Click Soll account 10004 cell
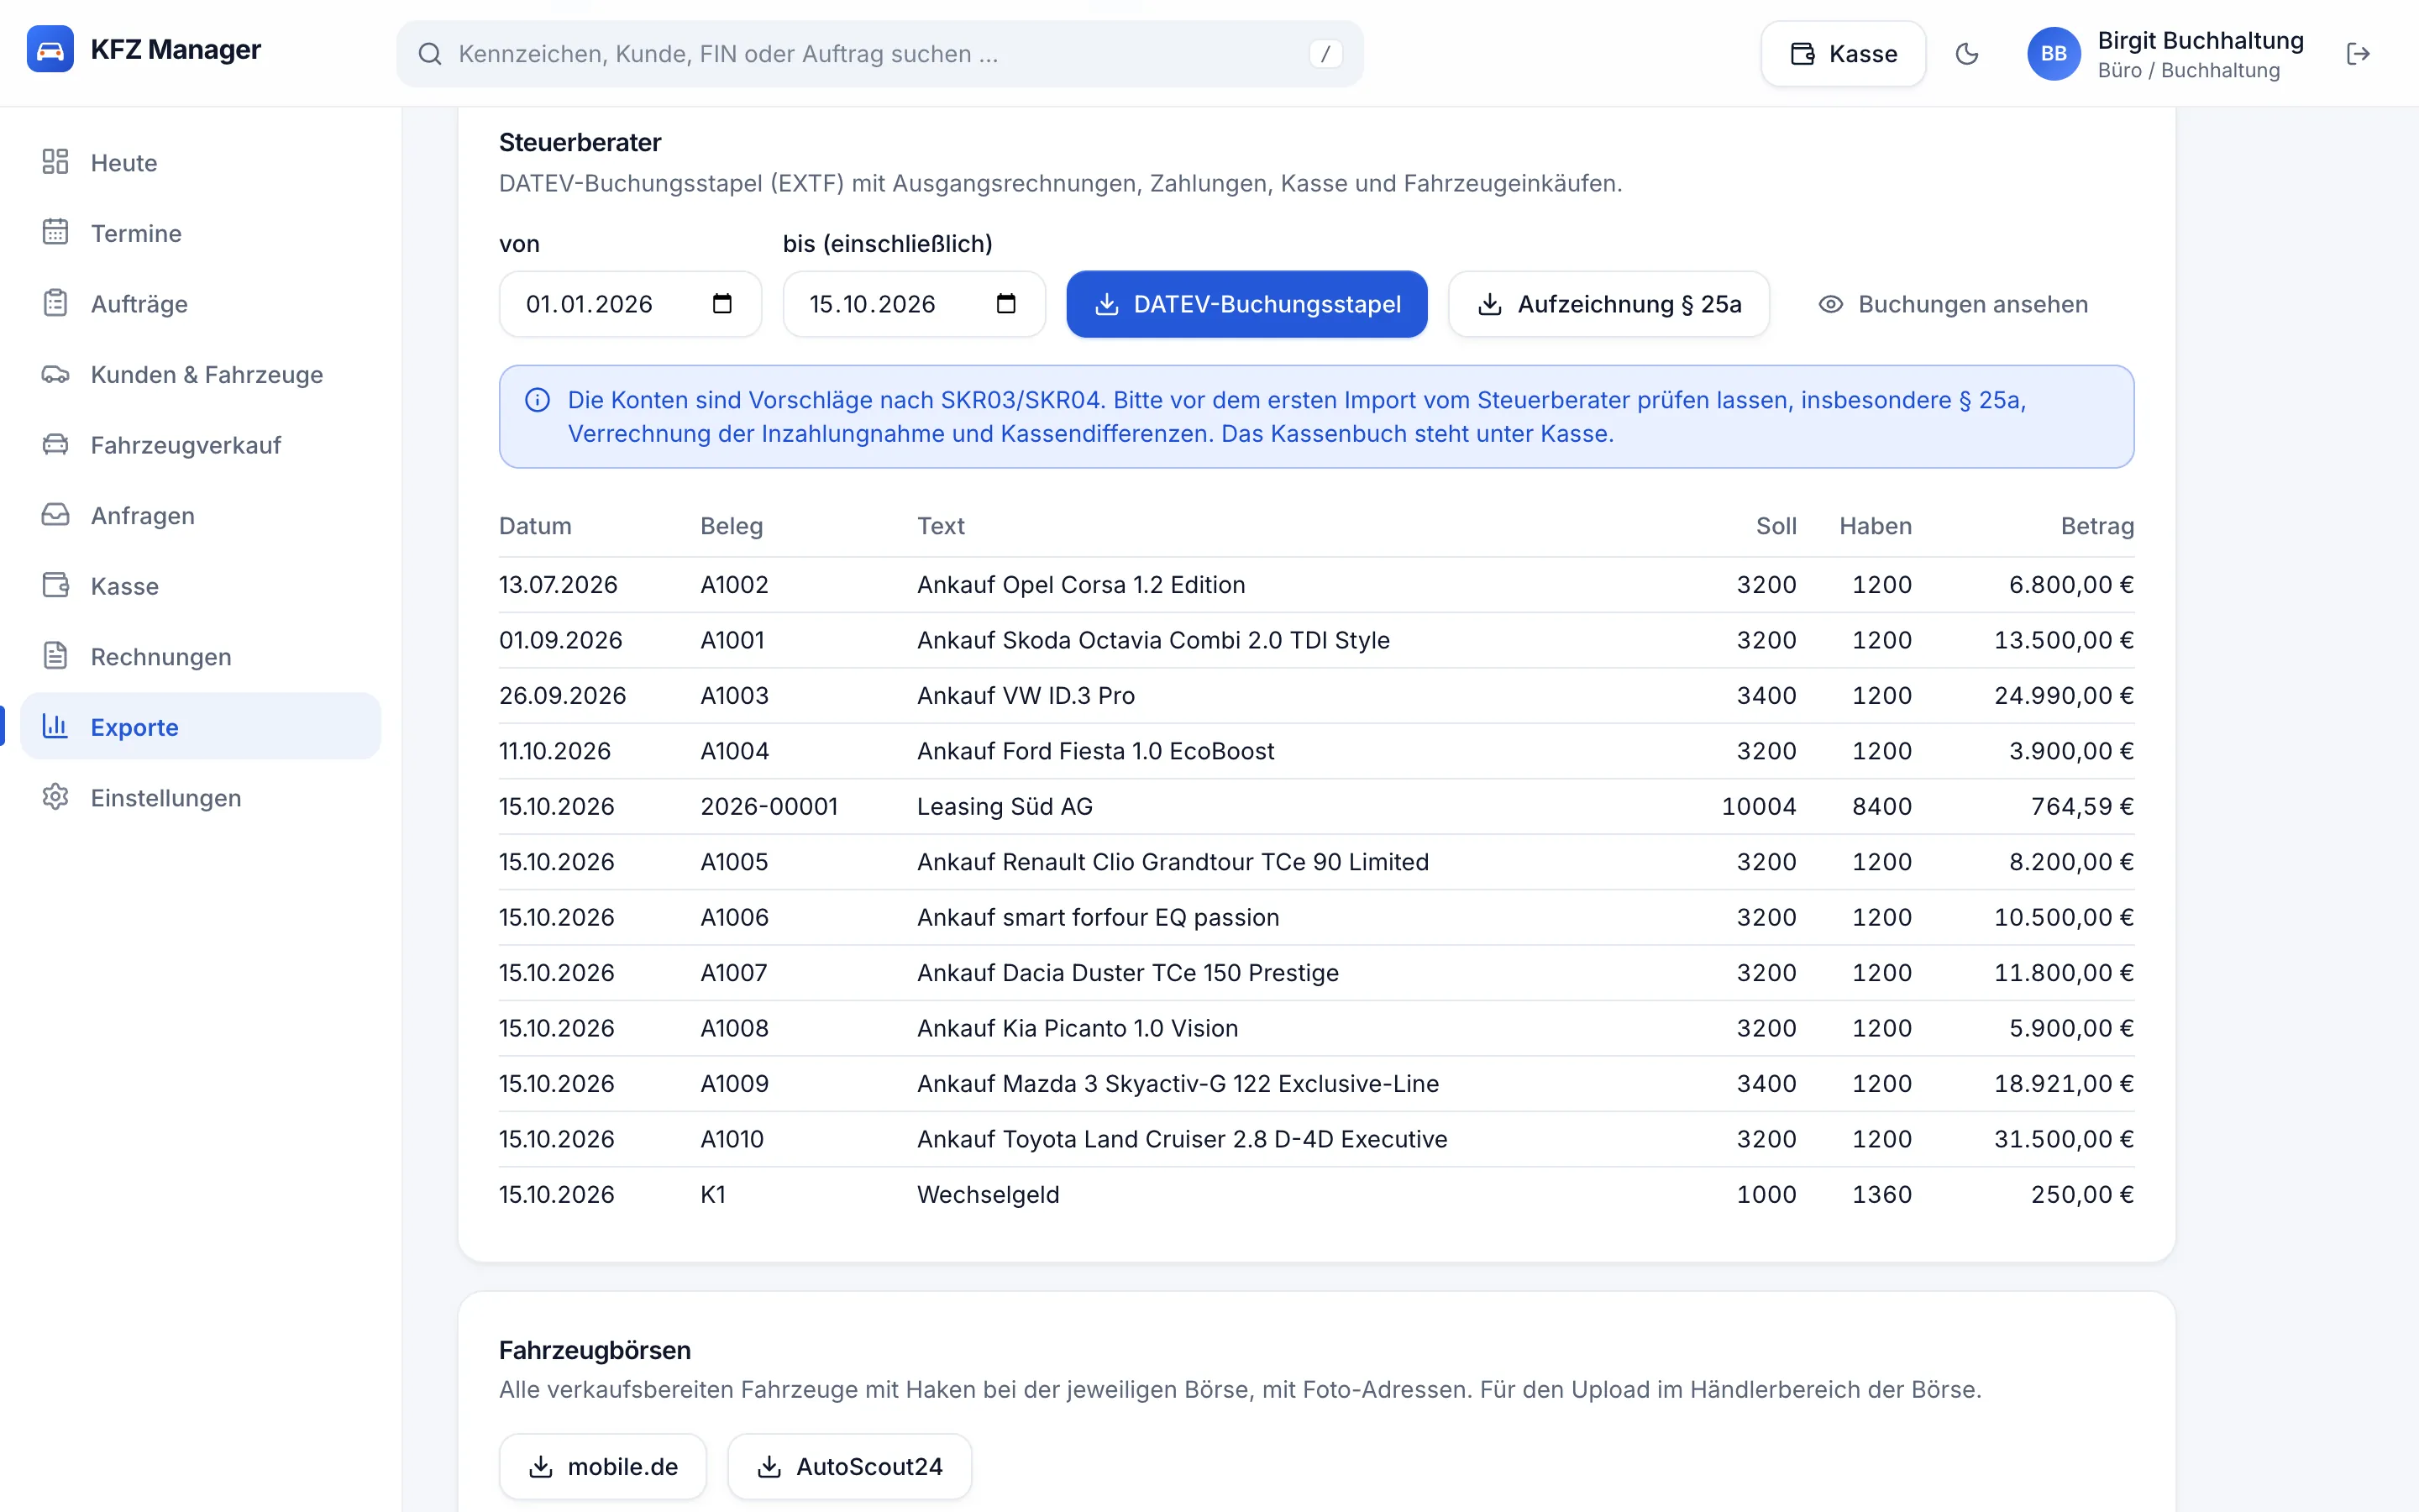 pos(1758,807)
